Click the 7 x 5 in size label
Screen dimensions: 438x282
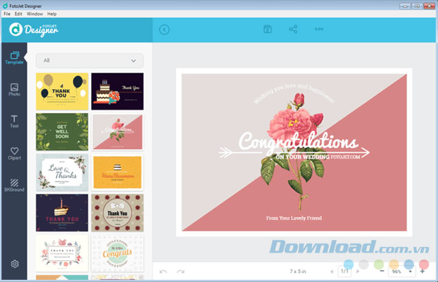click(298, 271)
